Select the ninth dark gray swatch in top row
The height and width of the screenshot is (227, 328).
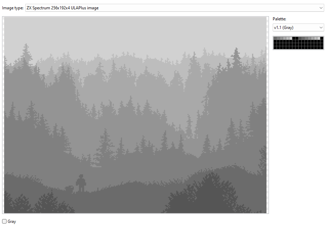tap(300, 38)
